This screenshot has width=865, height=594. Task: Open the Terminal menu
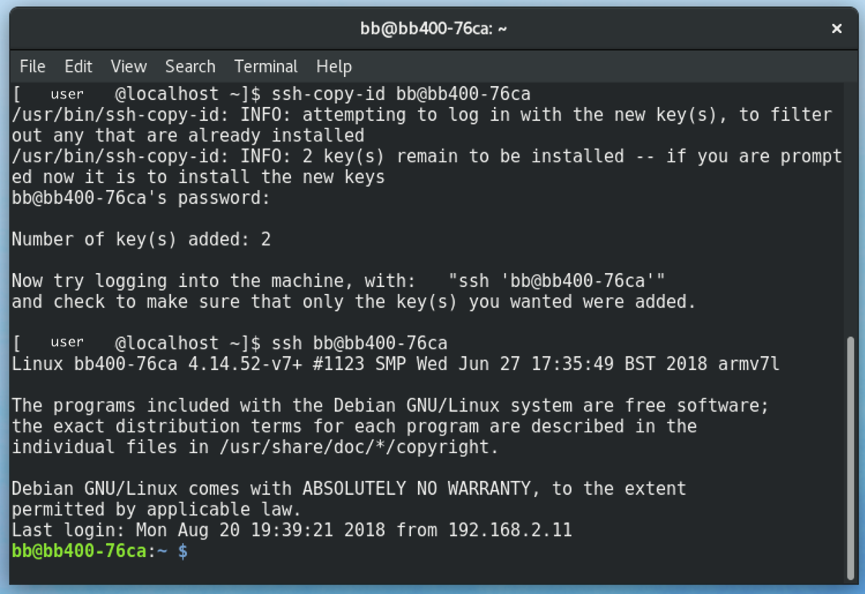coord(266,66)
